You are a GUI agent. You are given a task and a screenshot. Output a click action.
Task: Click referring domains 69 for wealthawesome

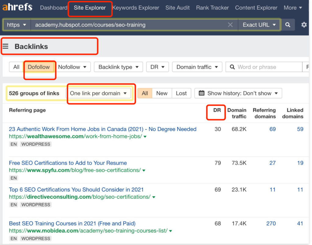273,129
